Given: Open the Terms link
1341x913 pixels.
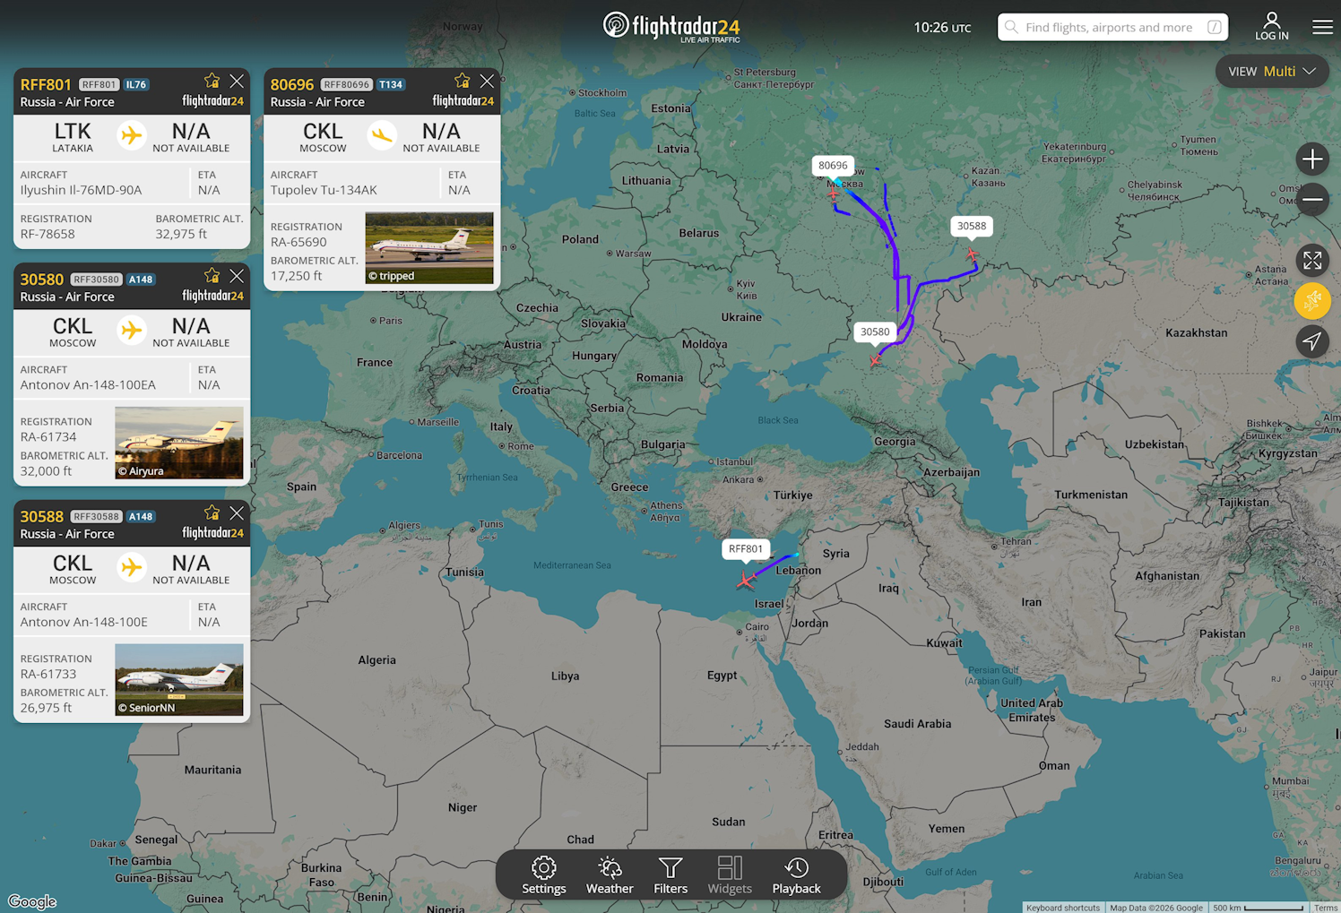Looking at the screenshot, I should (1326, 908).
